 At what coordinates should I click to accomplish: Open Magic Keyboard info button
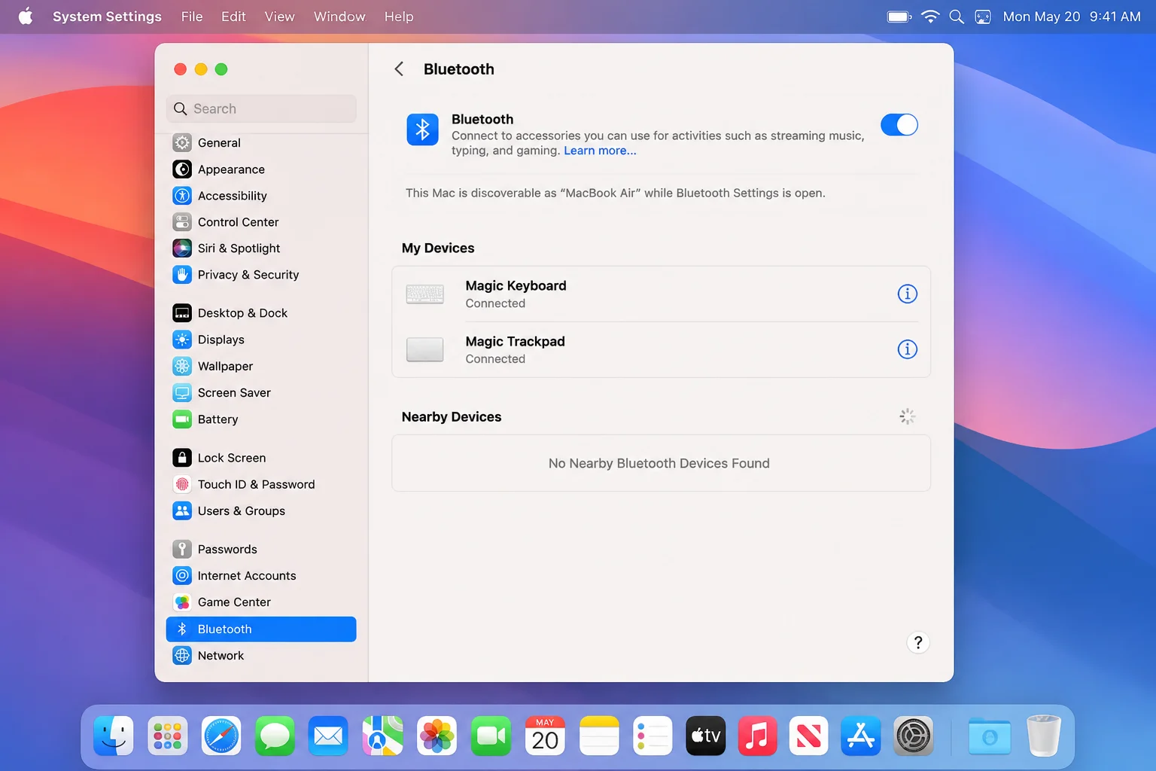907,294
